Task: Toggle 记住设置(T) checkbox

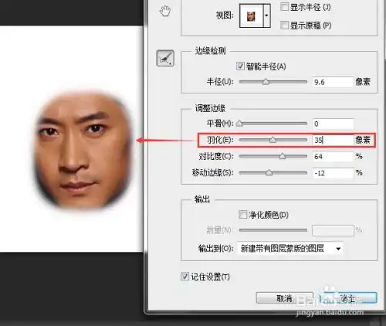Action: (185, 277)
